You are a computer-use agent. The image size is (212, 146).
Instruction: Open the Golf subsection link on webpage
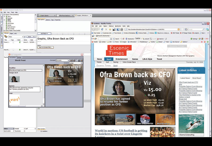(107, 62)
